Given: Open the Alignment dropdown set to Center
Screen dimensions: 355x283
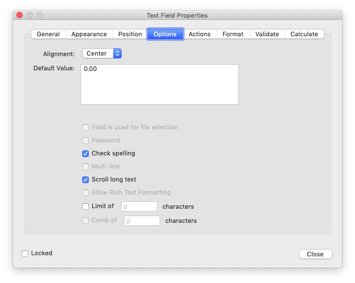Looking at the screenshot, I should tap(102, 53).
